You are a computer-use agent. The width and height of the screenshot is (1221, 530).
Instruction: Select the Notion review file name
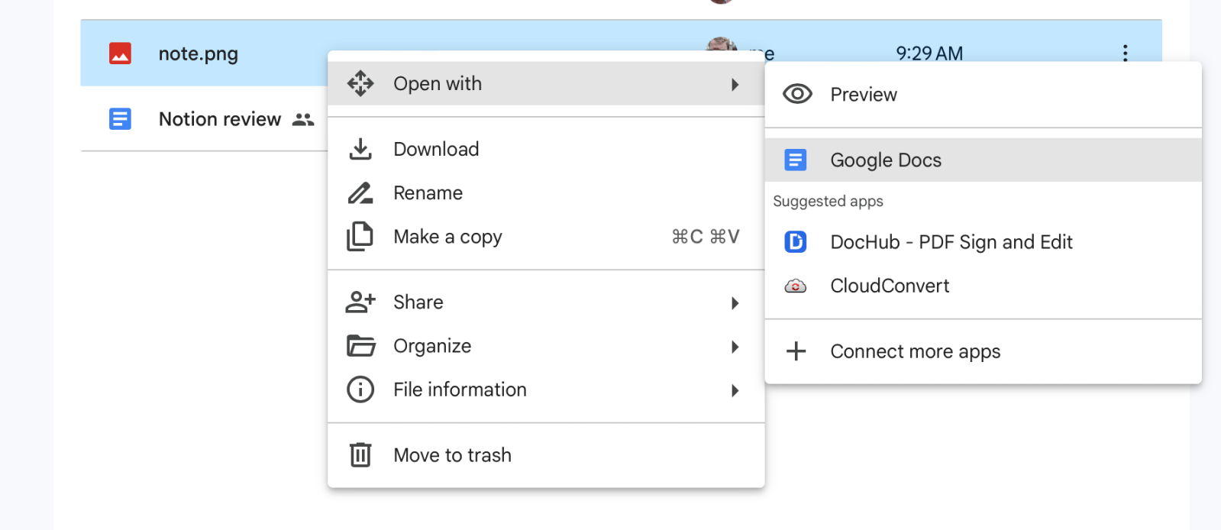(x=220, y=119)
